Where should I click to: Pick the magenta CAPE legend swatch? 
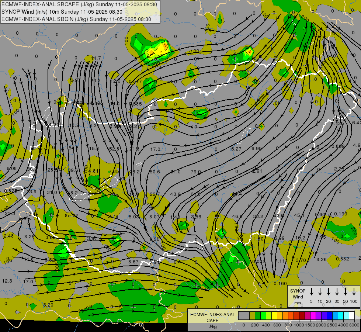point(313,315)
